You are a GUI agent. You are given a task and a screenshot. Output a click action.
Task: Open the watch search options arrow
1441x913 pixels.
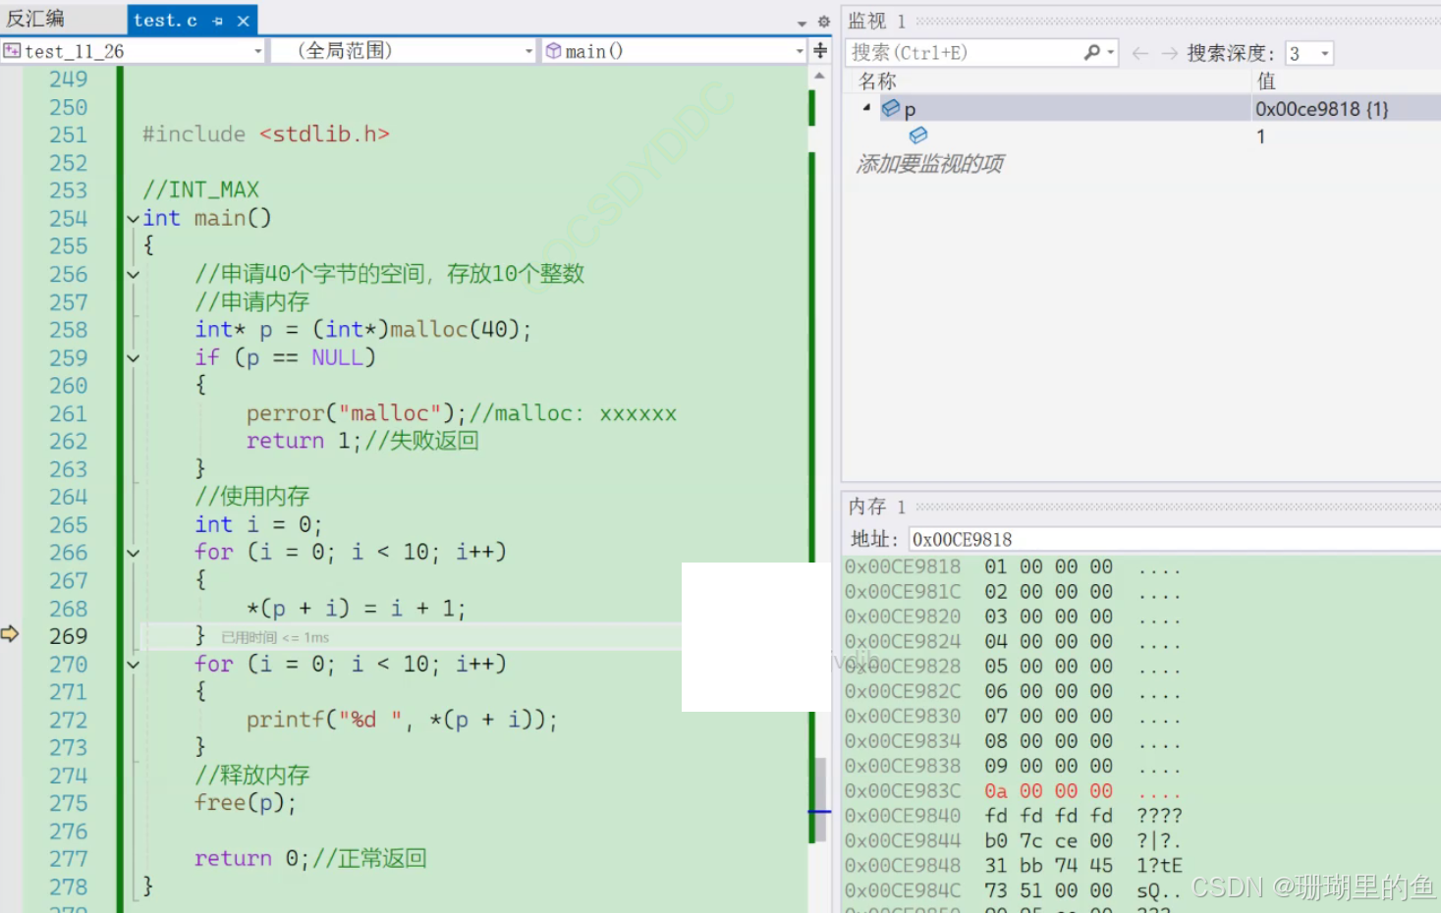pos(1111,53)
